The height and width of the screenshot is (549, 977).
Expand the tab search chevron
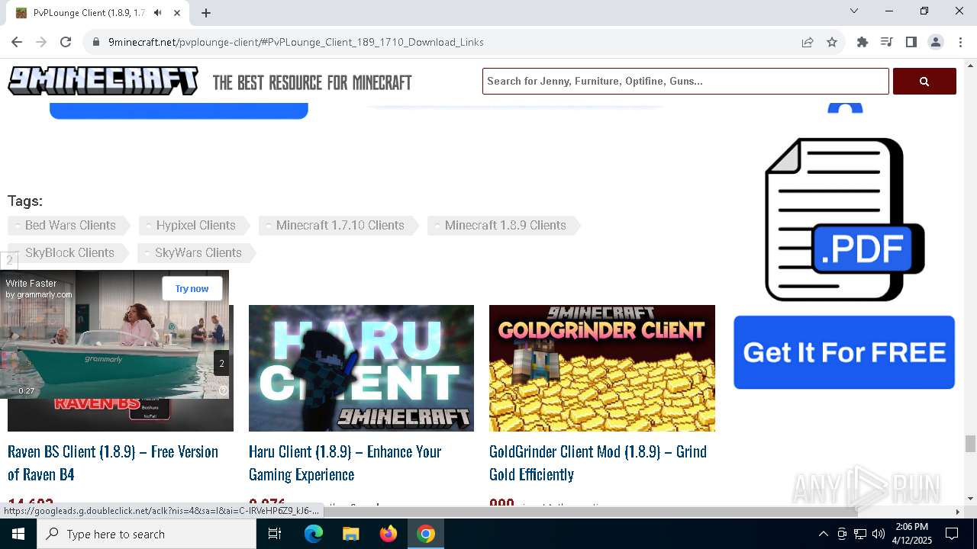[854, 11]
